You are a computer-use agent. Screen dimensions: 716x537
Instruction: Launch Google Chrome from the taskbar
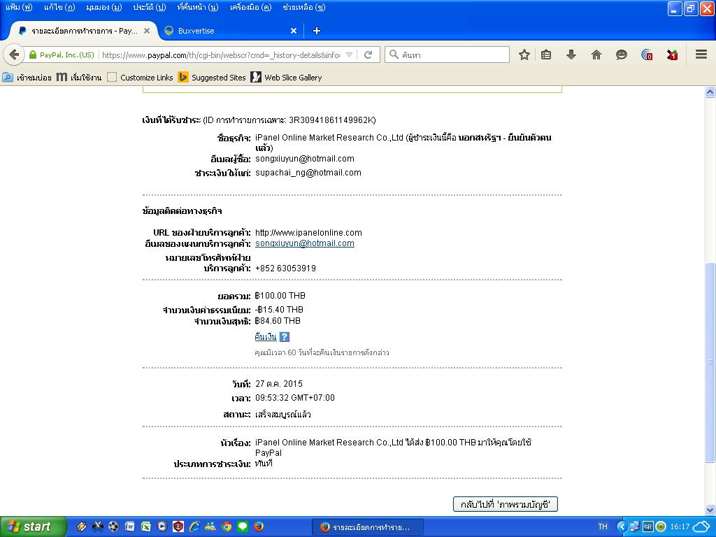point(227,527)
